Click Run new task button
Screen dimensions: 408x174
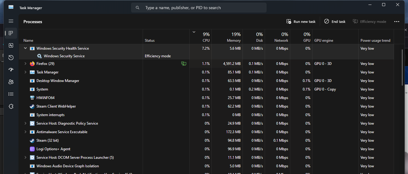click(301, 22)
